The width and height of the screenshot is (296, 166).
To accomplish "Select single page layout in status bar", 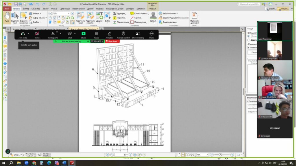I will pyautogui.click(x=179, y=155).
